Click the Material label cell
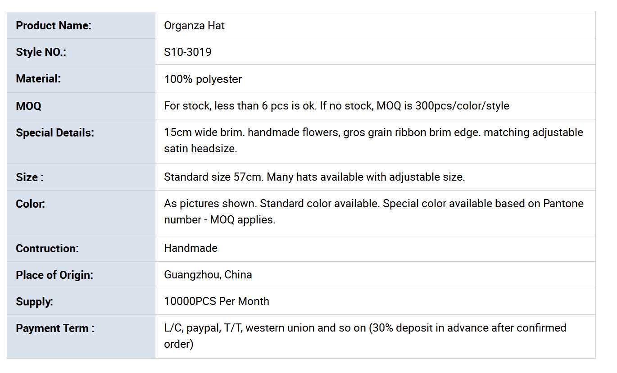617x373 pixels. 38,79
